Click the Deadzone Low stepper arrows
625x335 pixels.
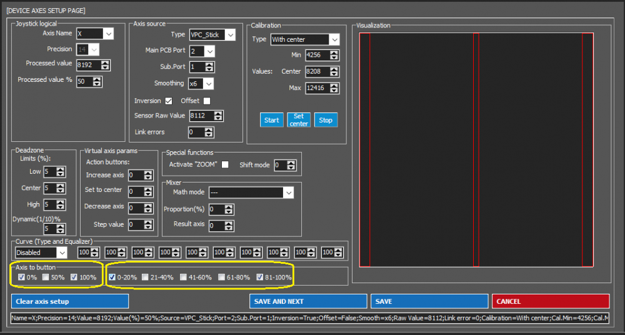click(61, 172)
